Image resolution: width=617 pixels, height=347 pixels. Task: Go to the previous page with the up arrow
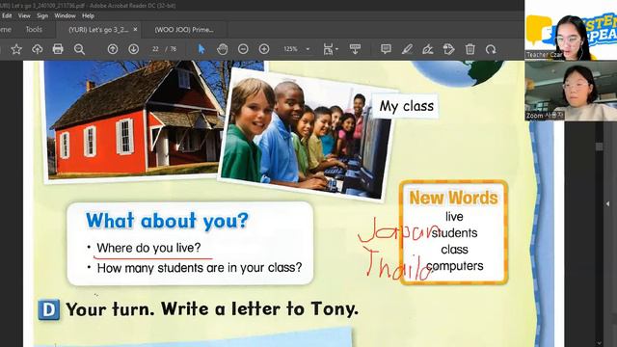pyautogui.click(x=113, y=49)
